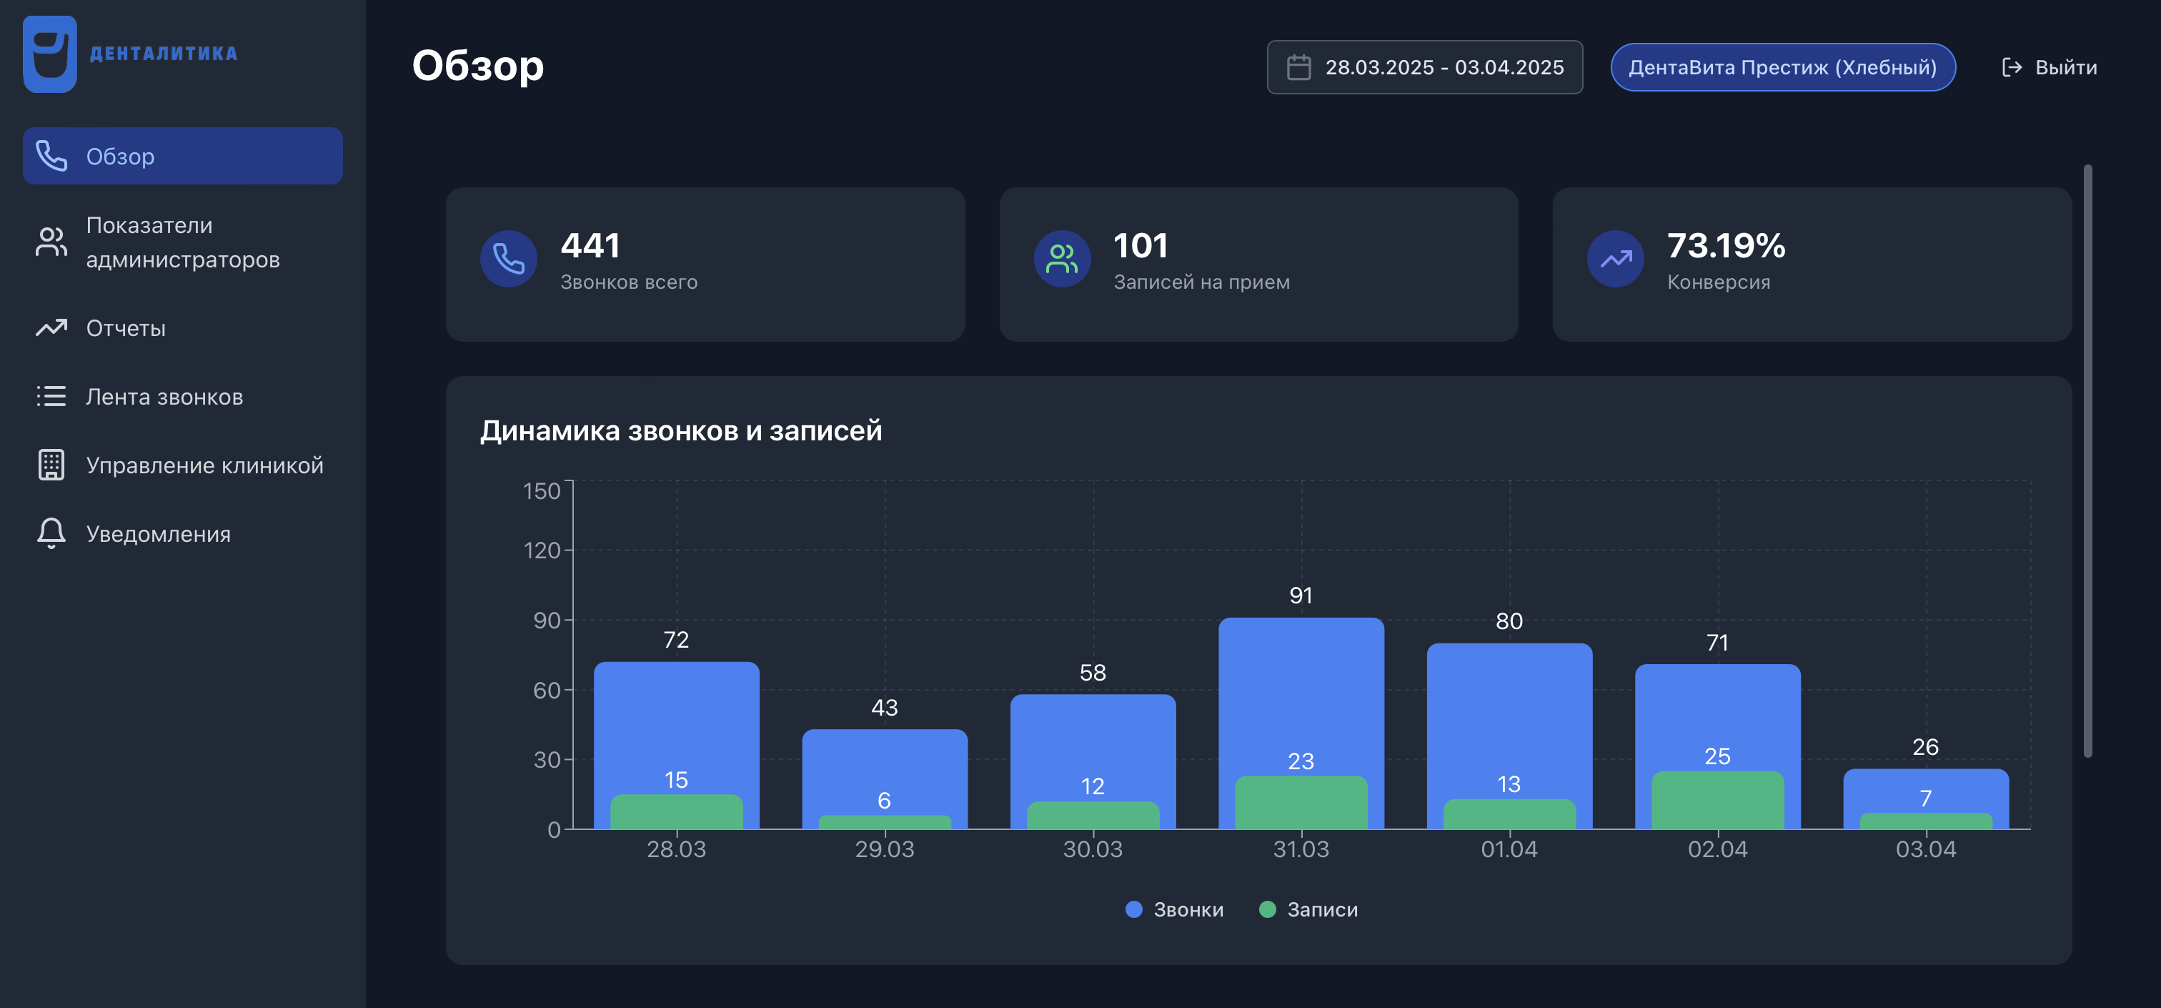This screenshot has height=1008, width=2161.
Task: Open the Отчеты page link
Action: pyautogui.click(x=126, y=328)
